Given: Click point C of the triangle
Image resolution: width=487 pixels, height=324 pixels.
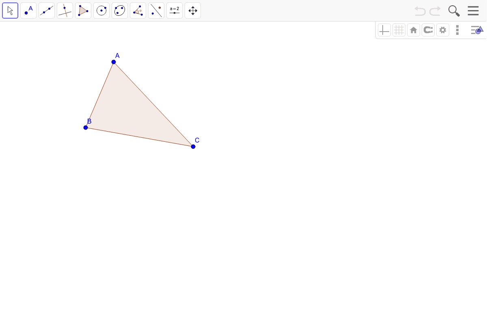Looking at the screenshot, I should coord(193,147).
